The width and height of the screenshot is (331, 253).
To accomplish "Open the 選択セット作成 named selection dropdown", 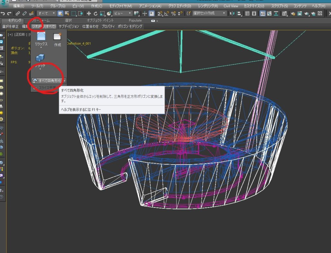I will 209,13.
